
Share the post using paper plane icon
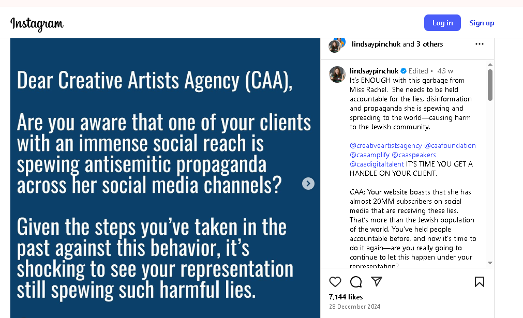[x=377, y=282]
